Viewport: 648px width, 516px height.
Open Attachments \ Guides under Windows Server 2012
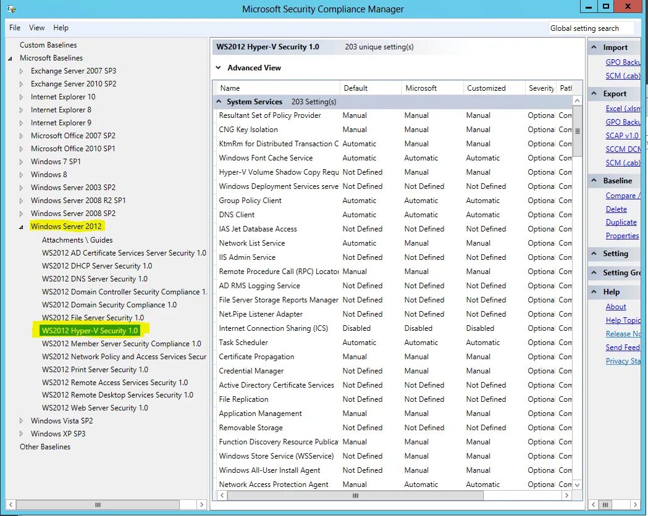77,240
